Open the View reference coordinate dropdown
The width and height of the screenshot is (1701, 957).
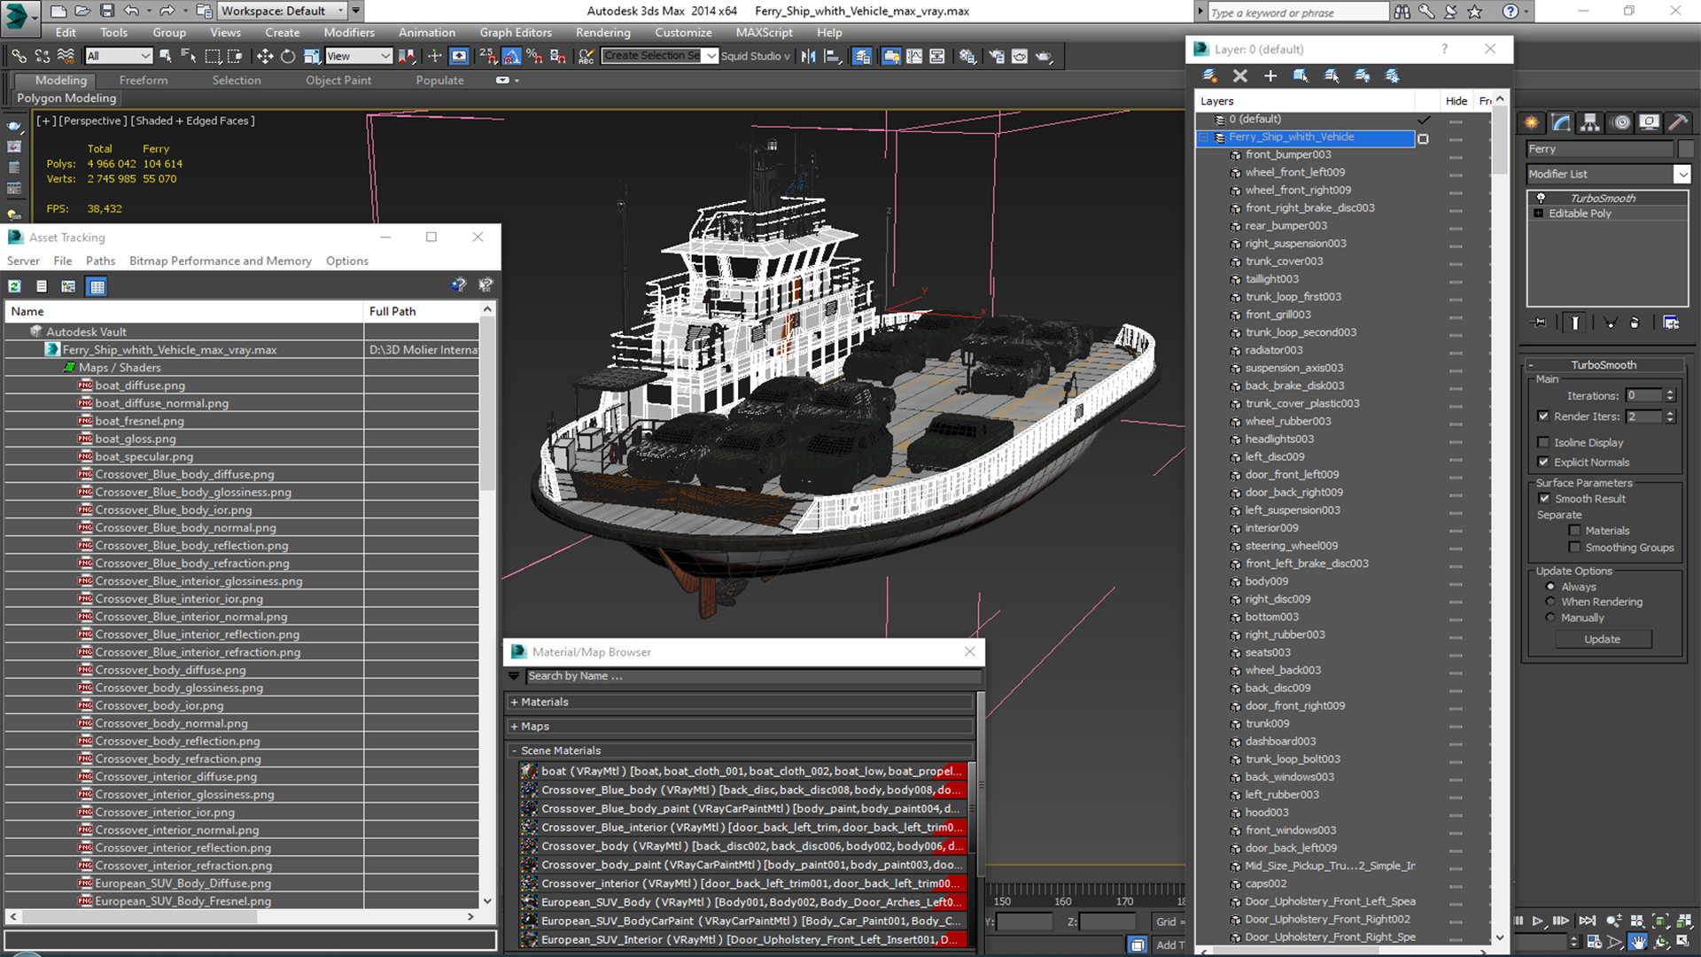pos(358,56)
